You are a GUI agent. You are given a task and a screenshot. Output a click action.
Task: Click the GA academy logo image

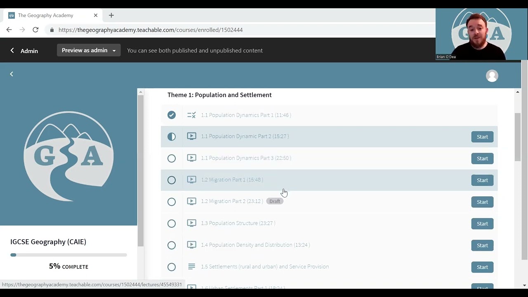pos(68,156)
